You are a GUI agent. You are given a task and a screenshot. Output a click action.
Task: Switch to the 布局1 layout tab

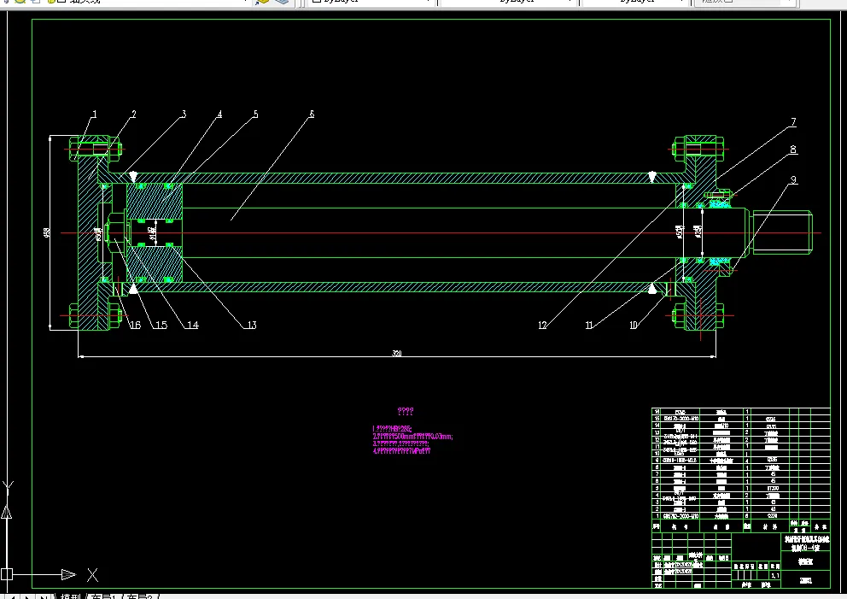click(x=102, y=596)
